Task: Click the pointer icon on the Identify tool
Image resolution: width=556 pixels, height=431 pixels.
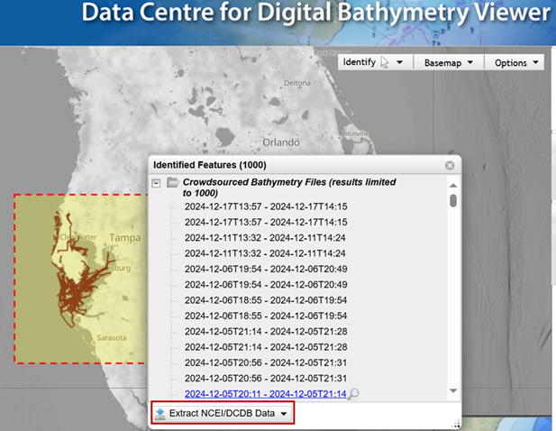Action: pyautogui.click(x=385, y=62)
